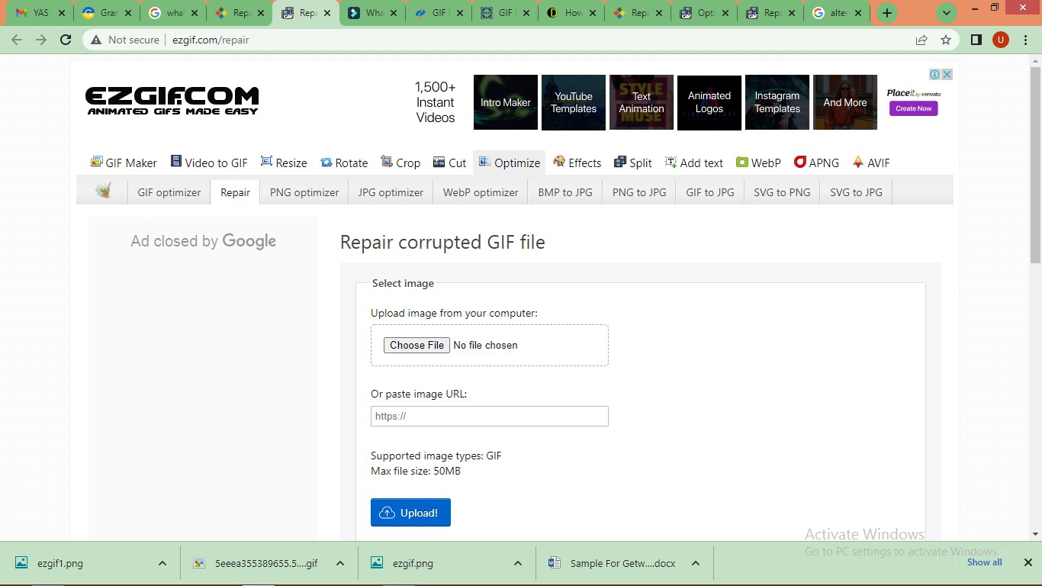Reload the ezgif page
The width and height of the screenshot is (1042, 586).
click(66, 40)
